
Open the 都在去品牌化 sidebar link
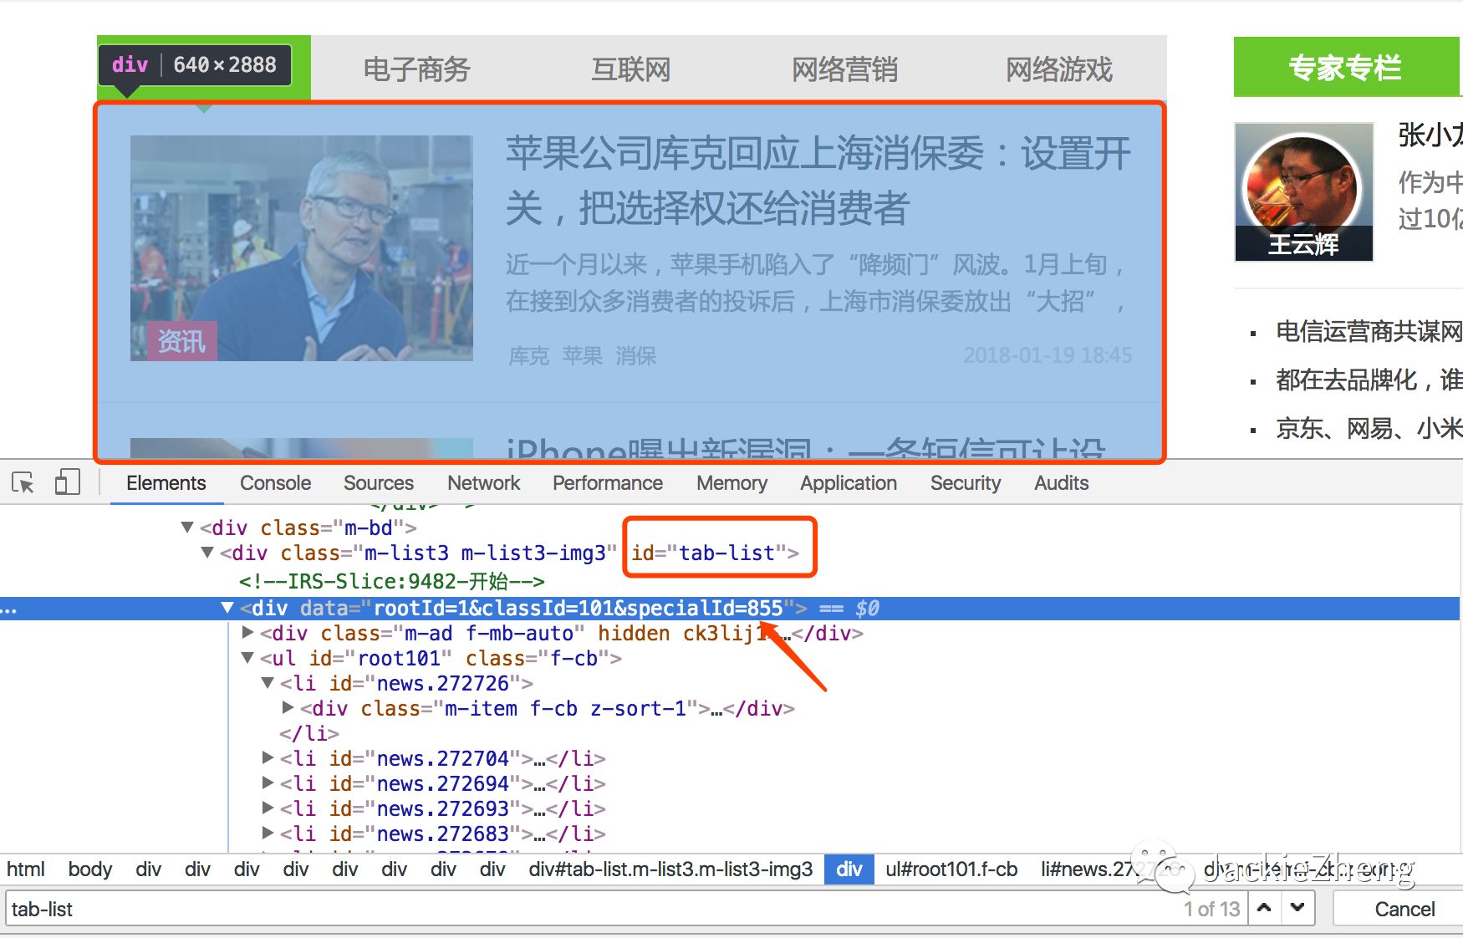coord(1369,380)
